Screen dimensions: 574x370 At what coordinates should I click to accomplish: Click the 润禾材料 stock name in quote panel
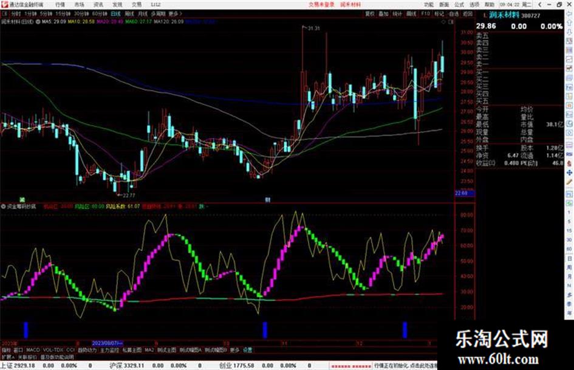[x=504, y=15]
